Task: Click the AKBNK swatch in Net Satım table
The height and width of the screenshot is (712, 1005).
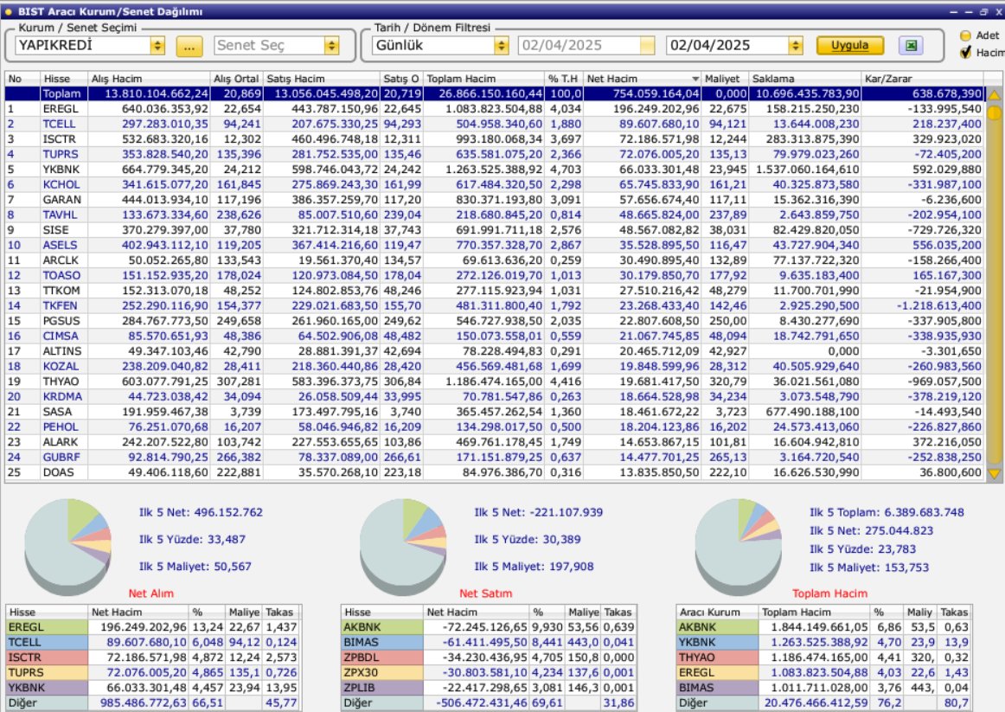Action: pyautogui.click(x=382, y=627)
